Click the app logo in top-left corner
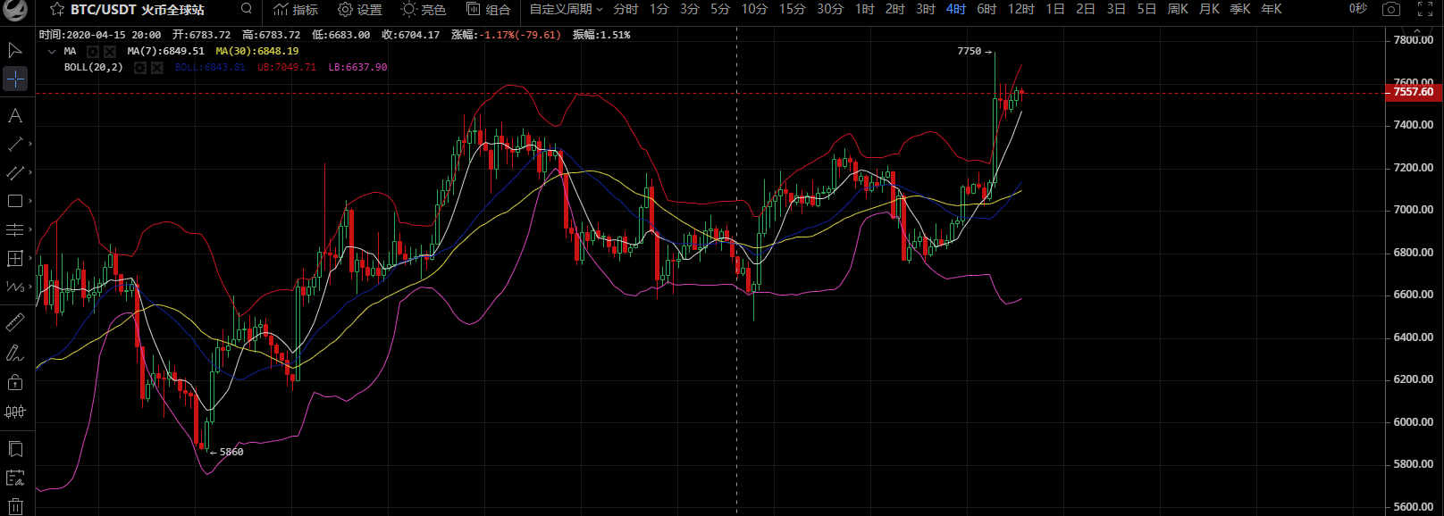Image resolution: width=1444 pixels, height=516 pixels. coord(14,10)
